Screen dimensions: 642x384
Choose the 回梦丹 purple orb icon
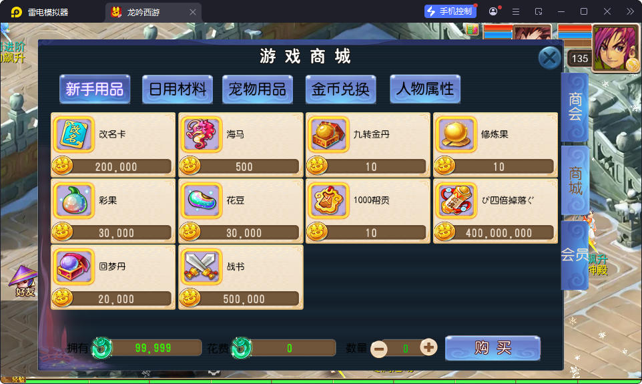pyautogui.click(x=74, y=266)
